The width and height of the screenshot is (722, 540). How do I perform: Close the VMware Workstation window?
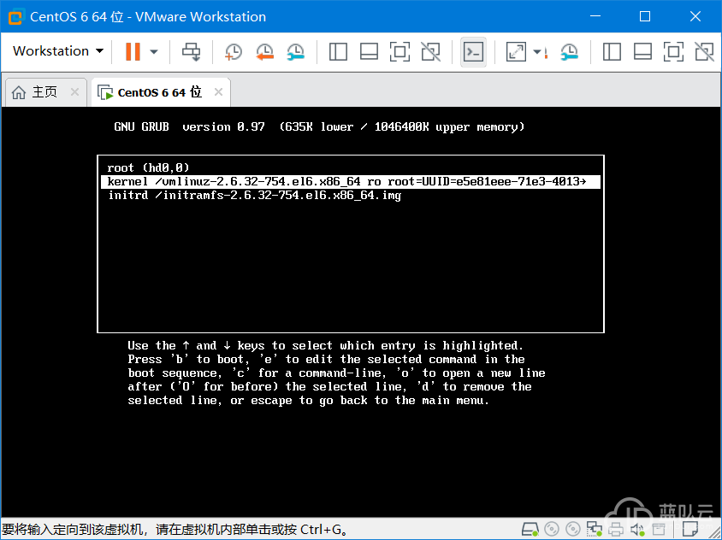[x=695, y=16]
